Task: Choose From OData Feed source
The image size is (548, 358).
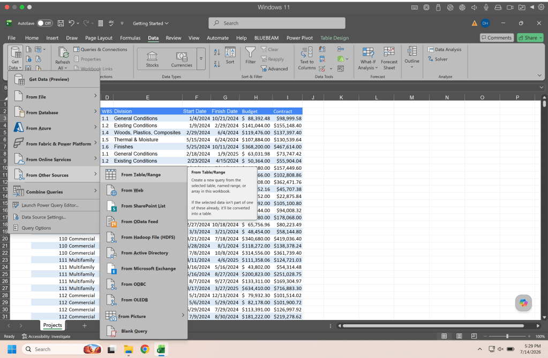Action: tap(144, 222)
